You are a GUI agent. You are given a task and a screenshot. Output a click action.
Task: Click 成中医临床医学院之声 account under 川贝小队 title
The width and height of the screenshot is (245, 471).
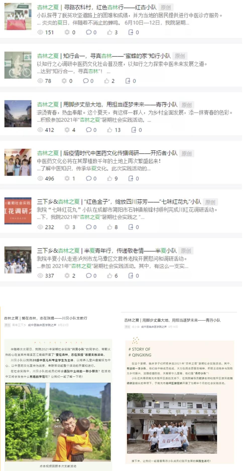tap(42, 325)
